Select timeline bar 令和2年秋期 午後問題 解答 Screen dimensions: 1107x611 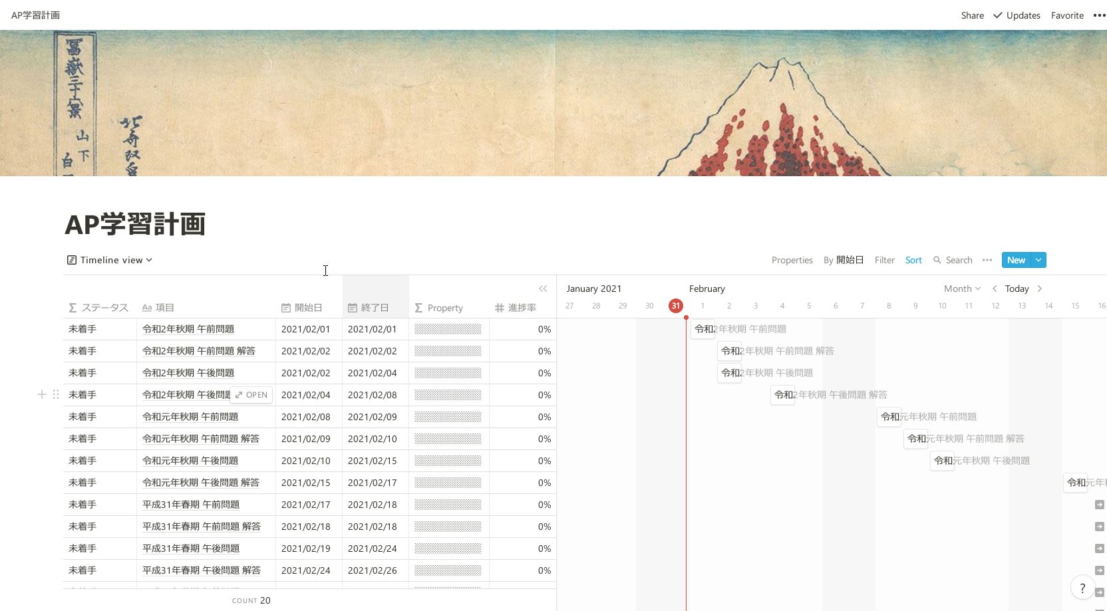pos(782,394)
